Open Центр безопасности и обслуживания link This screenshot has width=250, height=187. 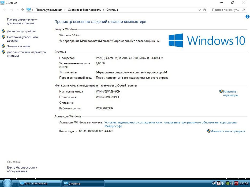coord(22,169)
